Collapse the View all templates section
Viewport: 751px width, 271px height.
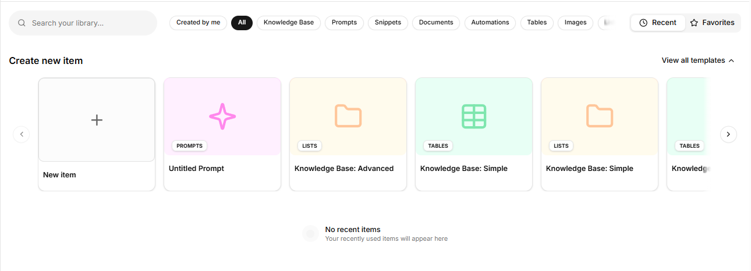[698, 60]
